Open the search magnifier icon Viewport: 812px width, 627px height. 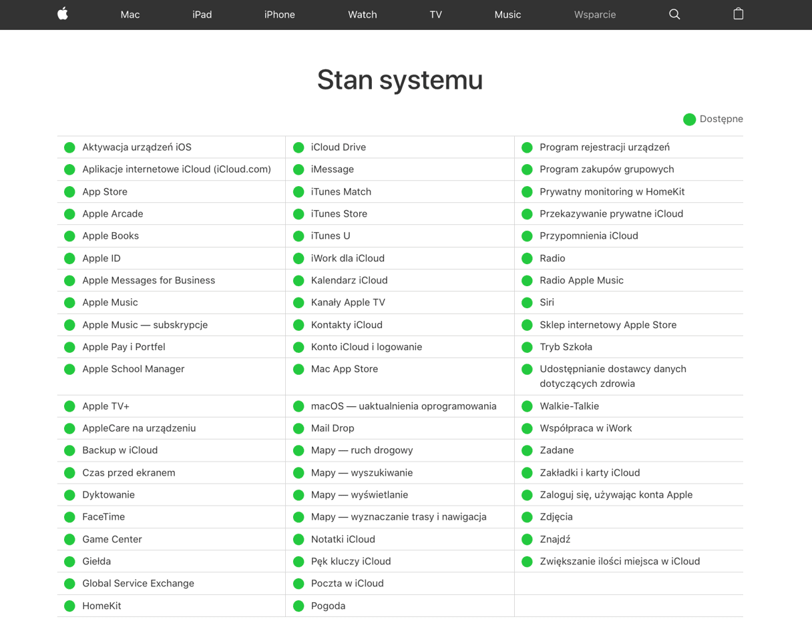674,14
